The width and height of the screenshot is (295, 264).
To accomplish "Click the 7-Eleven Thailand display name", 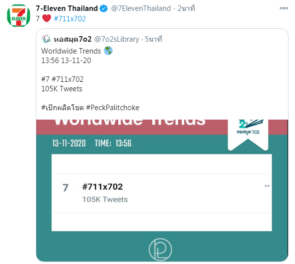I will coord(67,8).
